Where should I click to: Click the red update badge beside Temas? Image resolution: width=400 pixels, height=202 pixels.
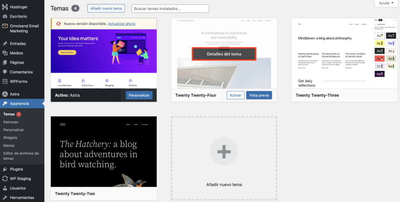19,114
